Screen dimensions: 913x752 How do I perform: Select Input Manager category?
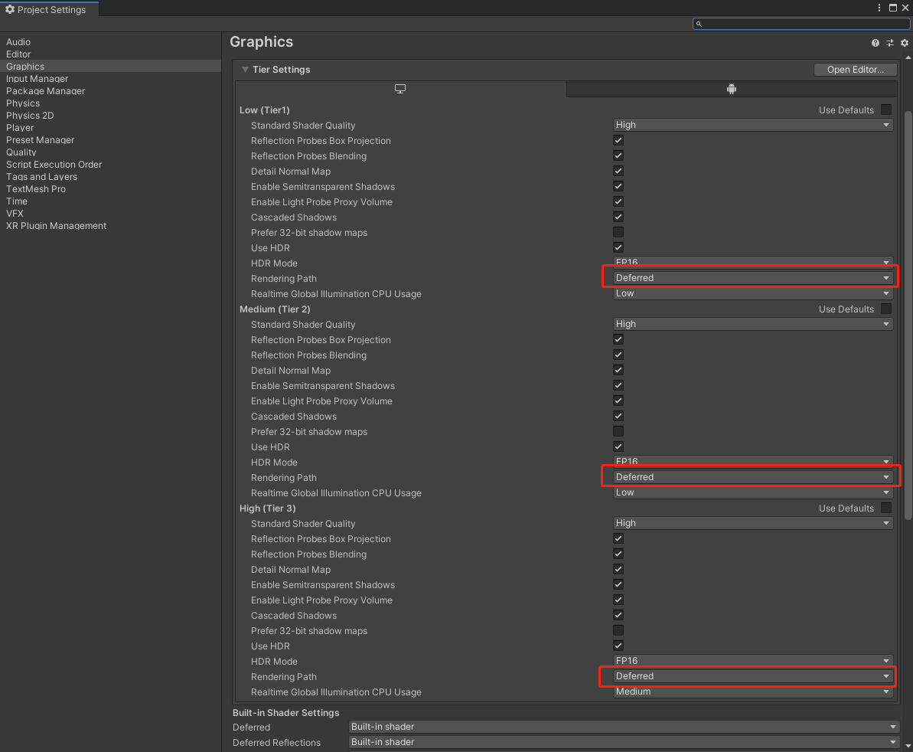(x=37, y=79)
